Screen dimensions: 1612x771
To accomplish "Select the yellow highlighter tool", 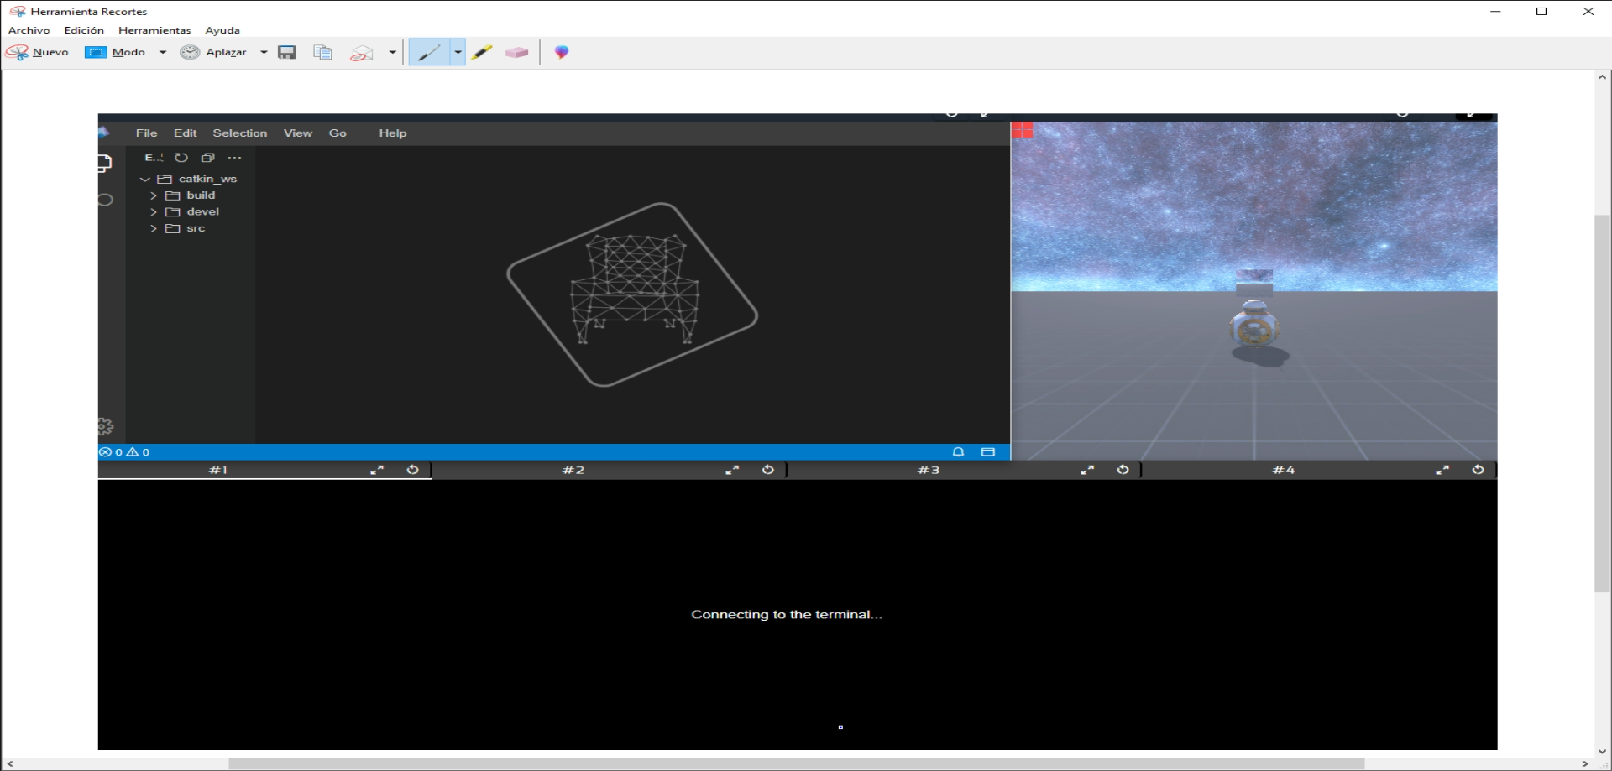I will 482,52.
